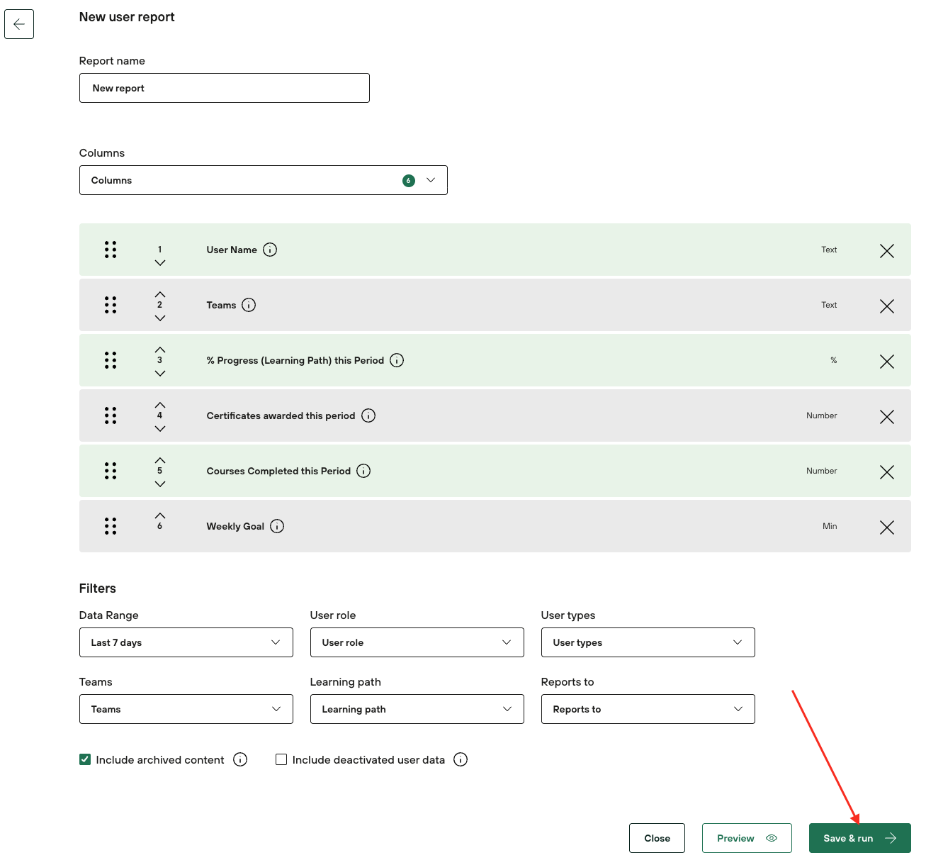Open info icon for deactivated user data
The image size is (926, 865).
(461, 759)
